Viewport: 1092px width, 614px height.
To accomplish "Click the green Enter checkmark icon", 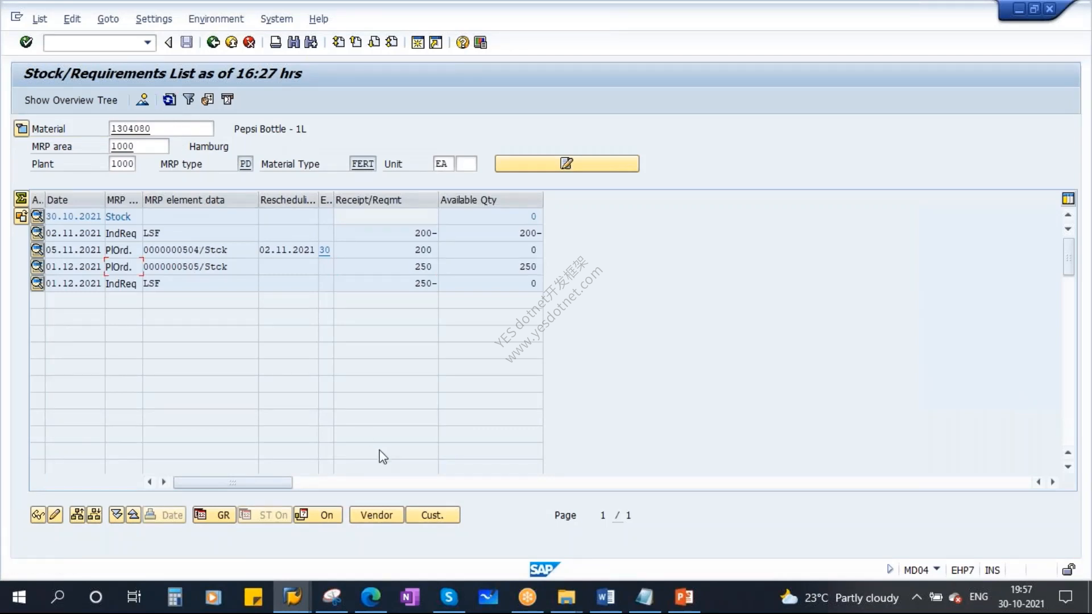I will (26, 42).
